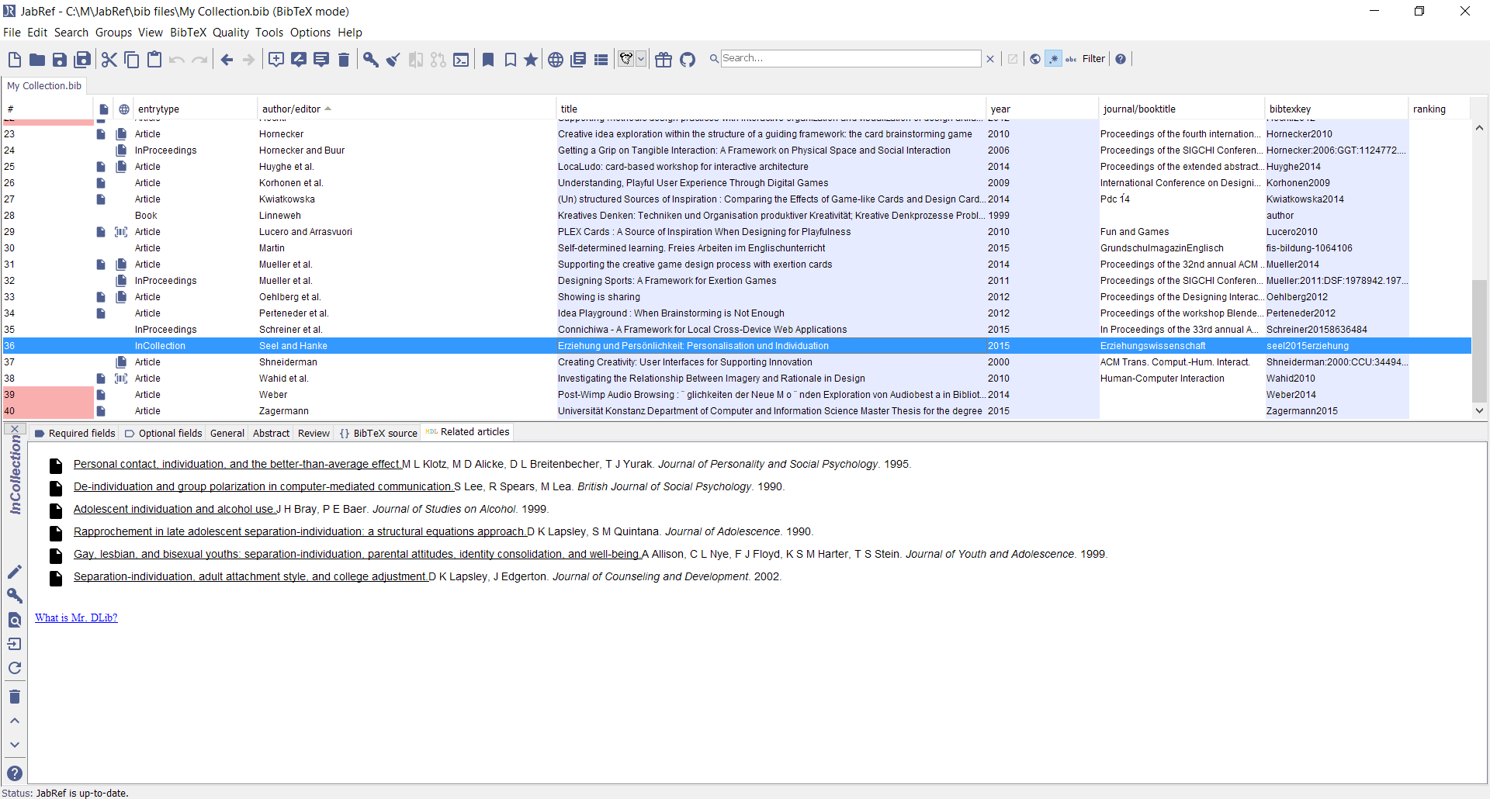Open the GitHub icon in the toolbar
The height and width of the screenshot is (799, 1490).
click(x=688, y=60)
